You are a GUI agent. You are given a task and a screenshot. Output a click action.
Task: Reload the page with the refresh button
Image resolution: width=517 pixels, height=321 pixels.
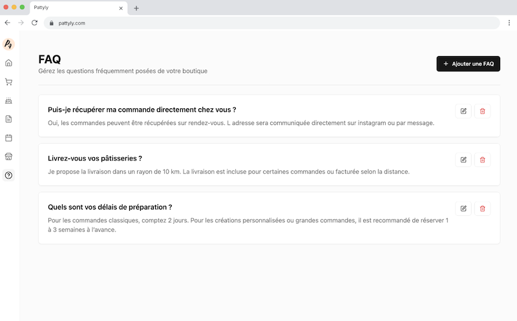(34, 23)
